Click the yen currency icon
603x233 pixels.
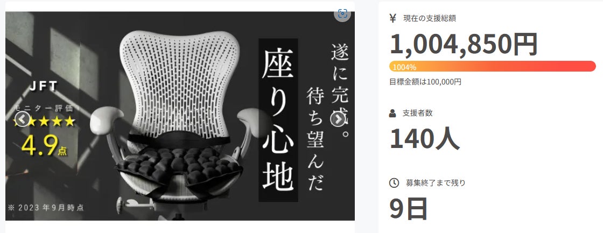click(392, 18)
